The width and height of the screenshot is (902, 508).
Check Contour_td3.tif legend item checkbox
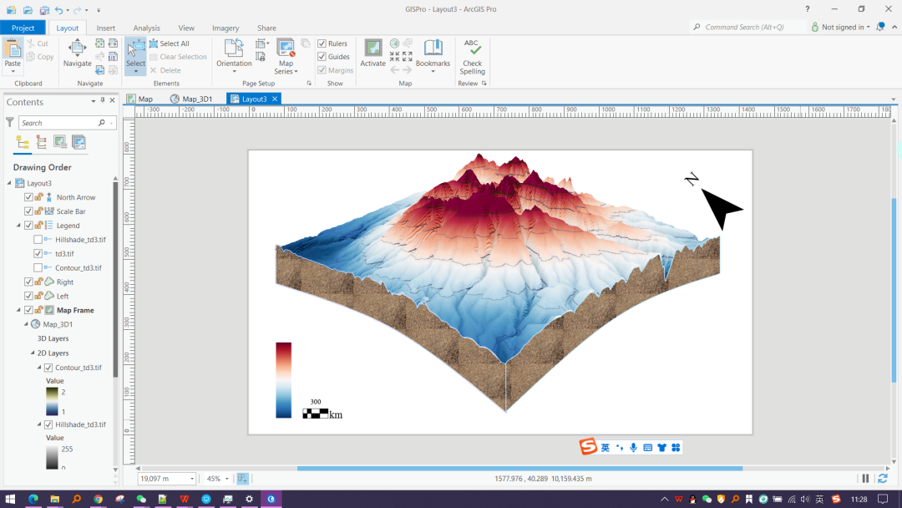[38, 267]
